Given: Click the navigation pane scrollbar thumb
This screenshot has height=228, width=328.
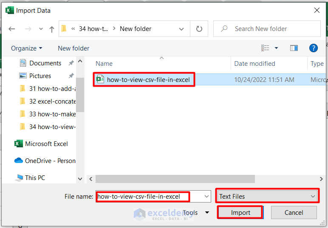Looking at the screenshot, I should (x=80, y=95).
